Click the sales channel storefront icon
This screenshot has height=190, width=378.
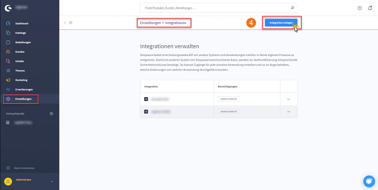click(8, 123)
